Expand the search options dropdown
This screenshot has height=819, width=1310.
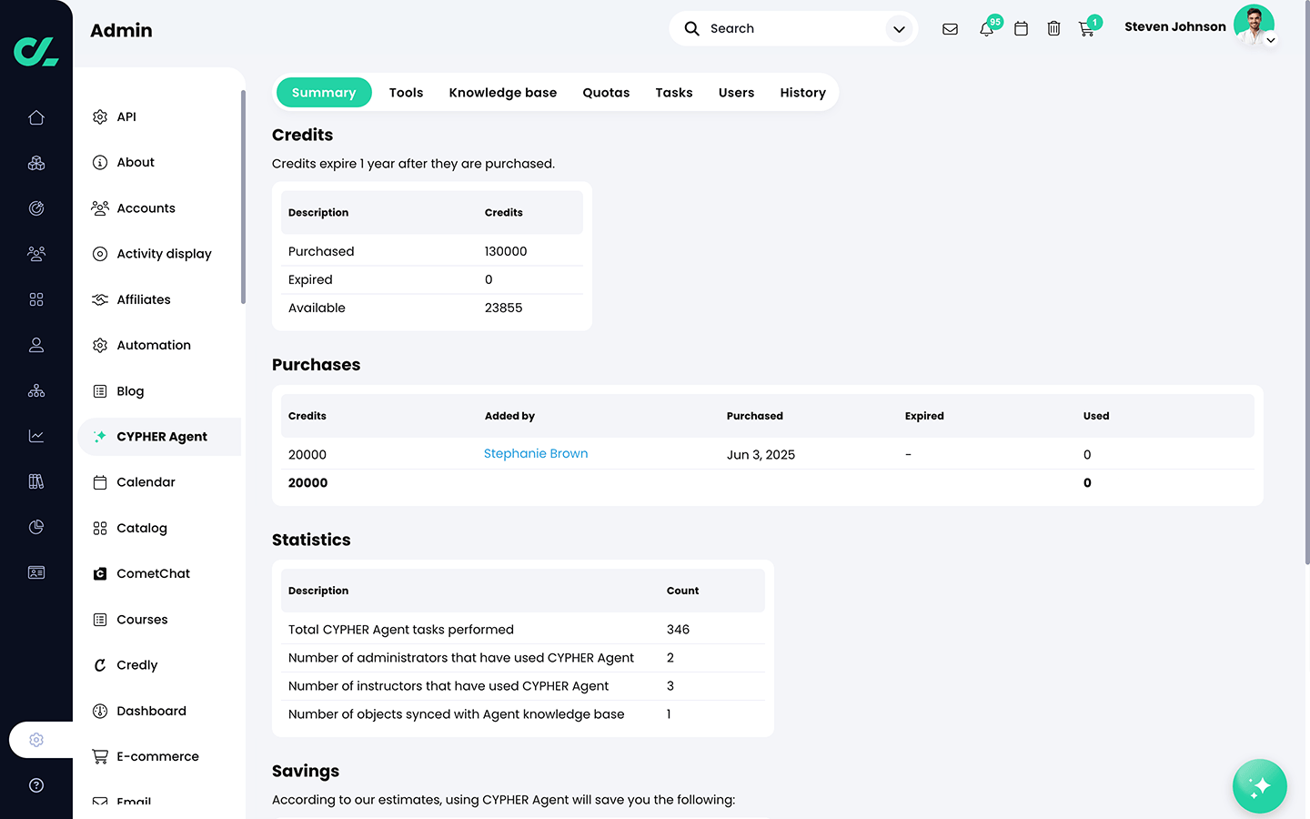click(x=899, y=29)
